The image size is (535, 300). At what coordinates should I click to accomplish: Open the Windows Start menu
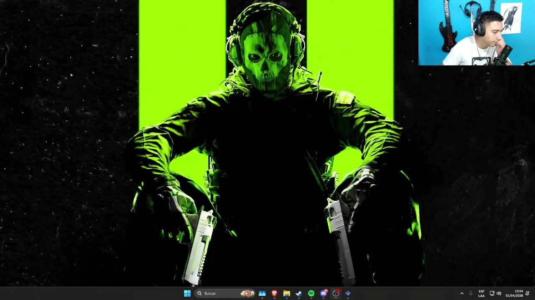(x=187, y=293)
